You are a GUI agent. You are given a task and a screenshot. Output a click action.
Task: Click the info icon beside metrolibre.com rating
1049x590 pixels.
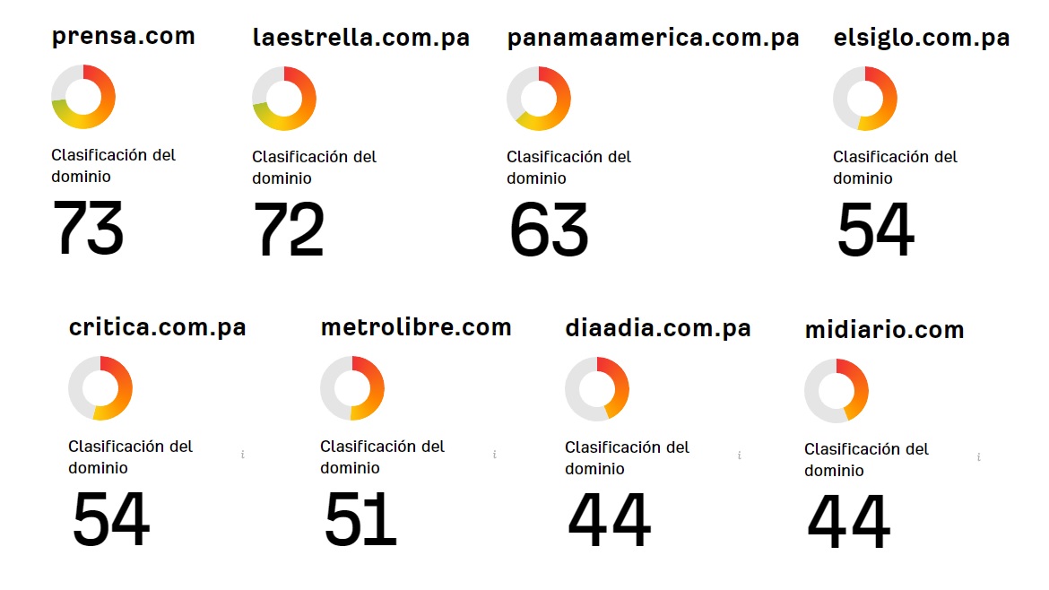[x=494, y=455]
